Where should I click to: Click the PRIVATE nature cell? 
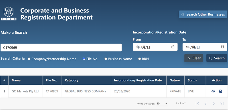(175, 91)
